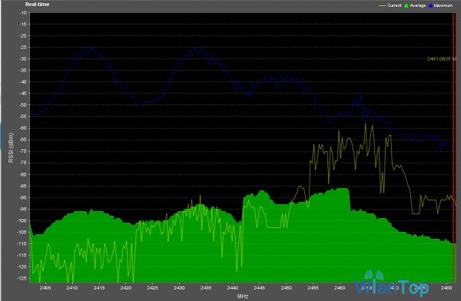
Task: Toggle the Maximum series legend label
Action: (443, 5)
